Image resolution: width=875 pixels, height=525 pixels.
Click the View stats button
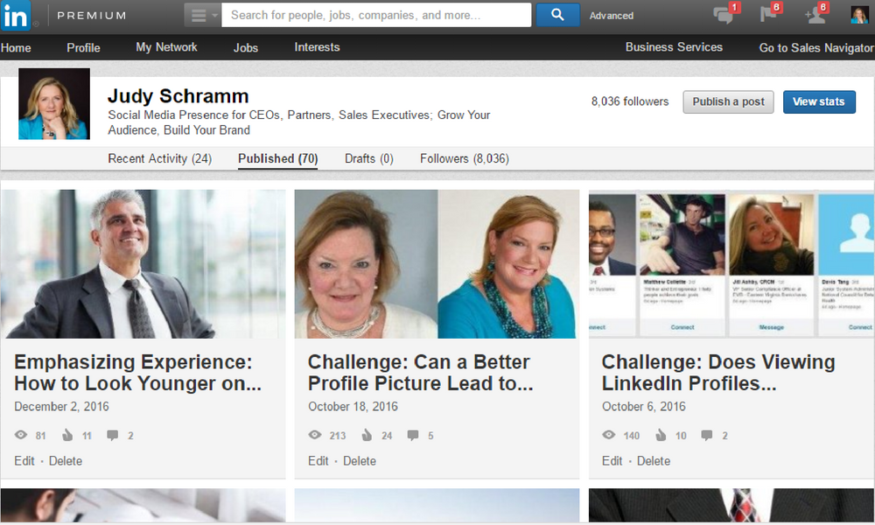point(819,102)
